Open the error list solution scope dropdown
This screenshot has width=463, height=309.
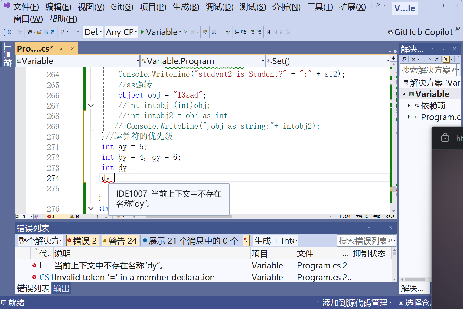click(40, 241)
